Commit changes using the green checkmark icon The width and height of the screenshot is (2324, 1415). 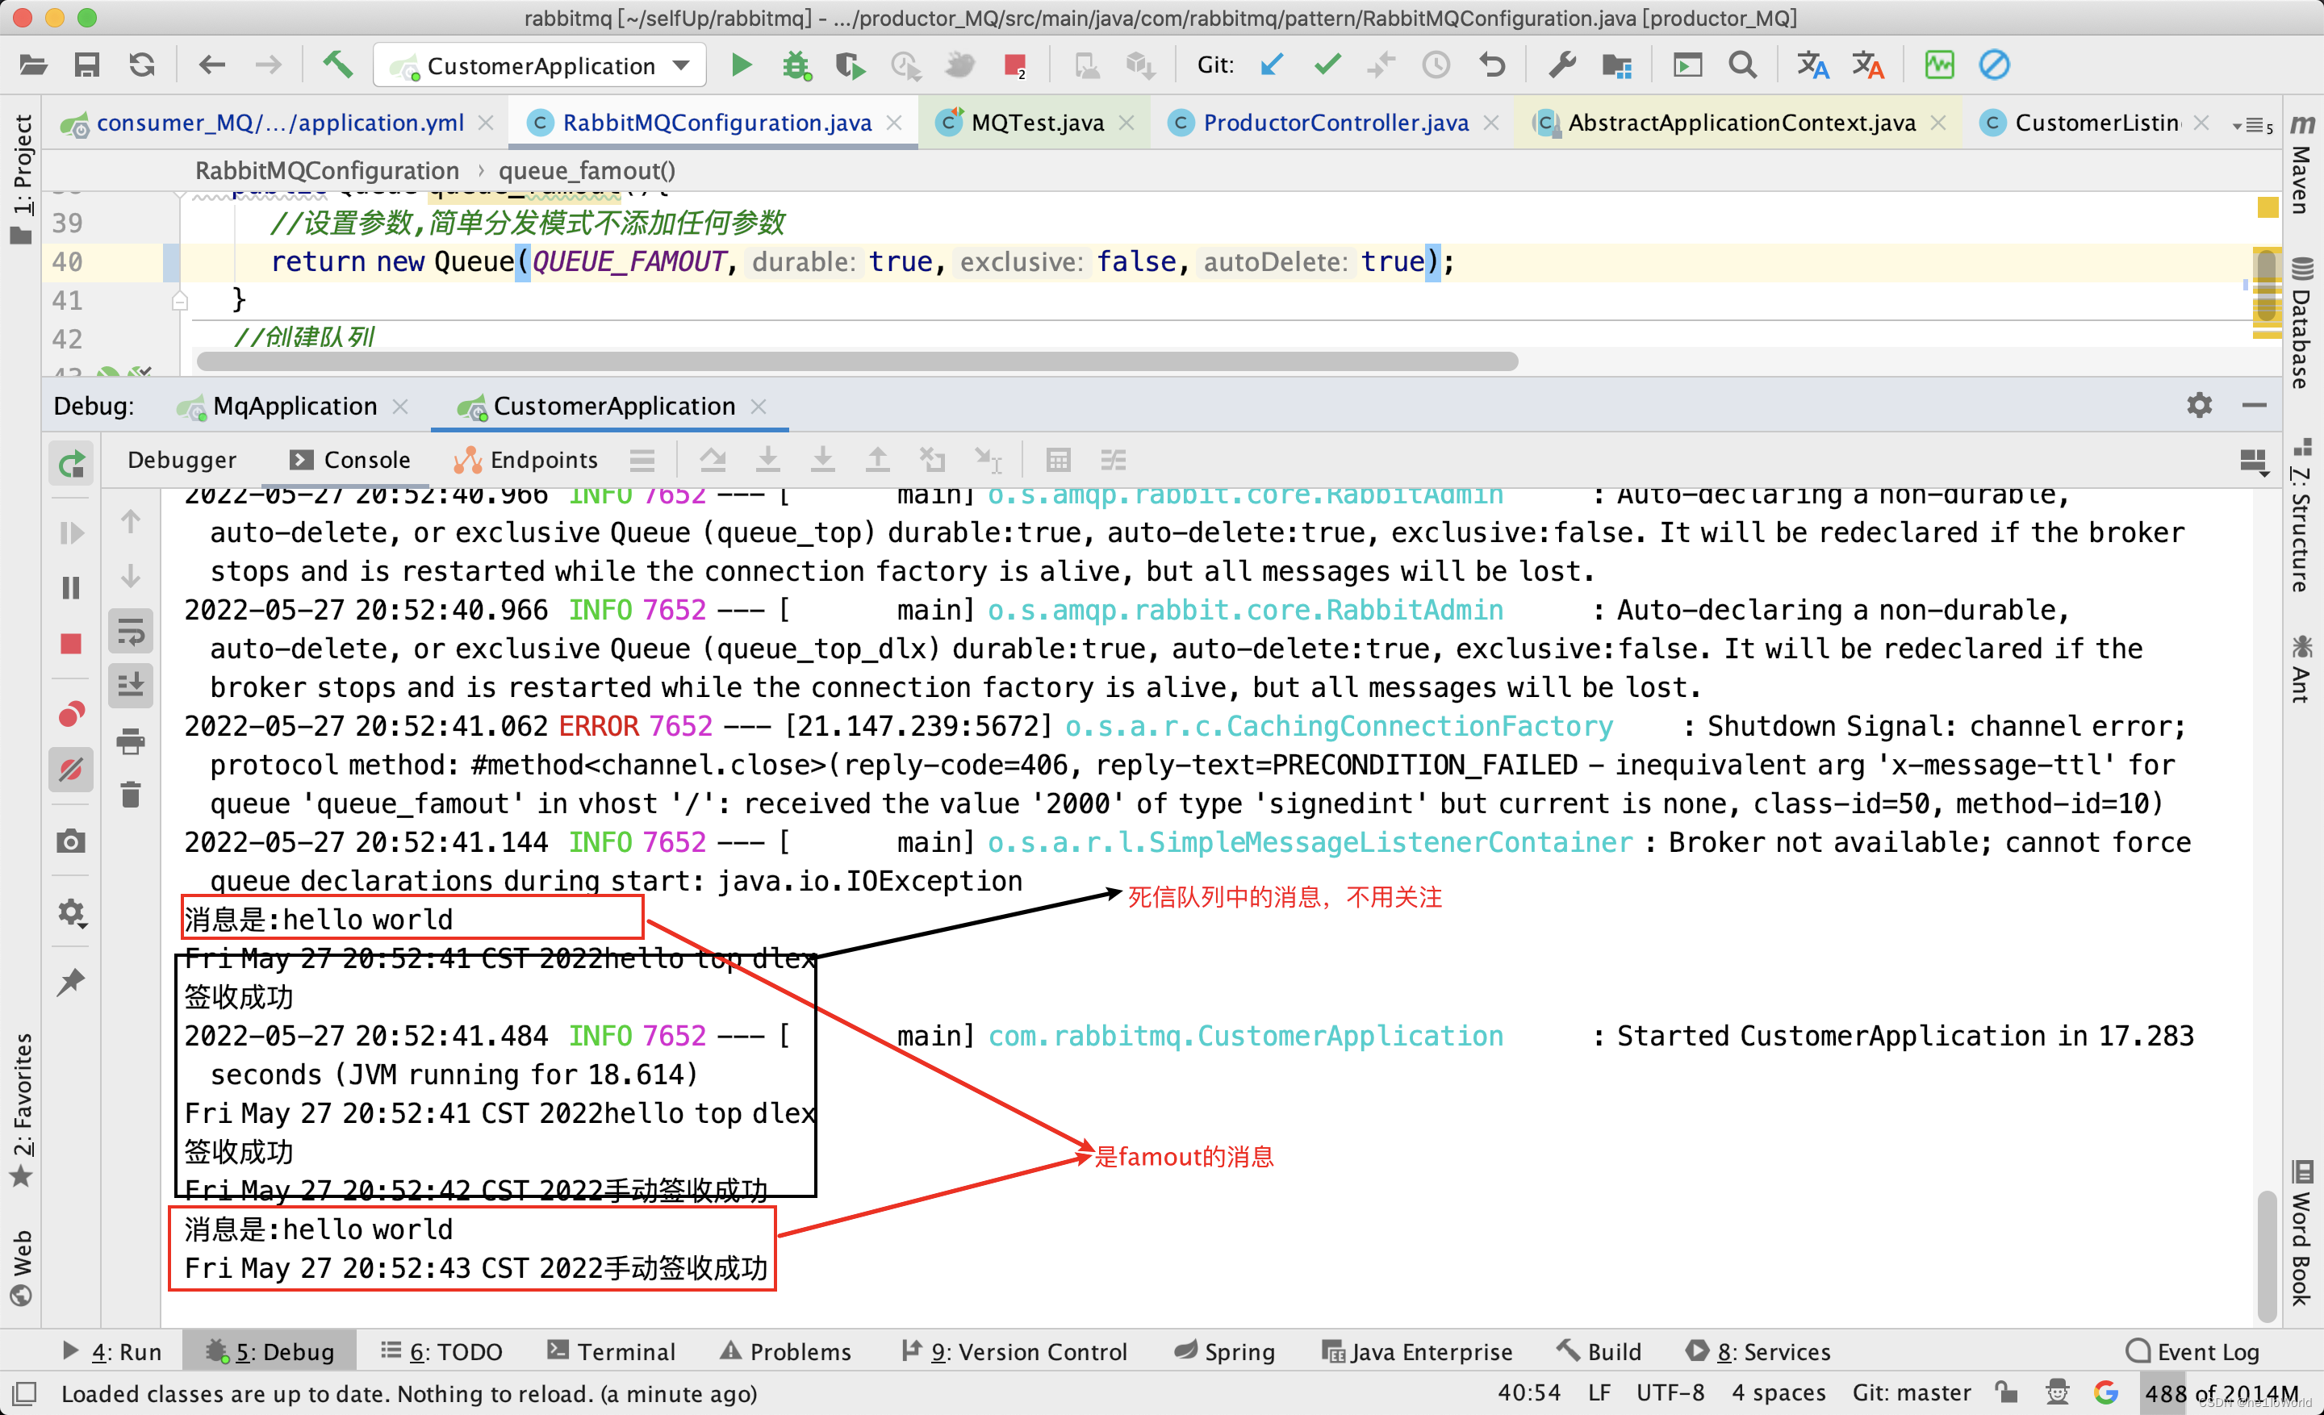1327,65
